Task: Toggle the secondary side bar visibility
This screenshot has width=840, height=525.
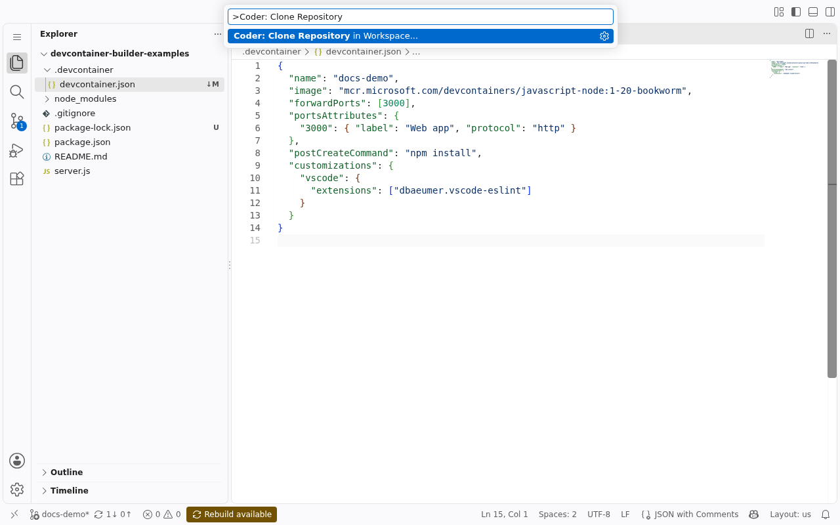Action: coord(830,12)
